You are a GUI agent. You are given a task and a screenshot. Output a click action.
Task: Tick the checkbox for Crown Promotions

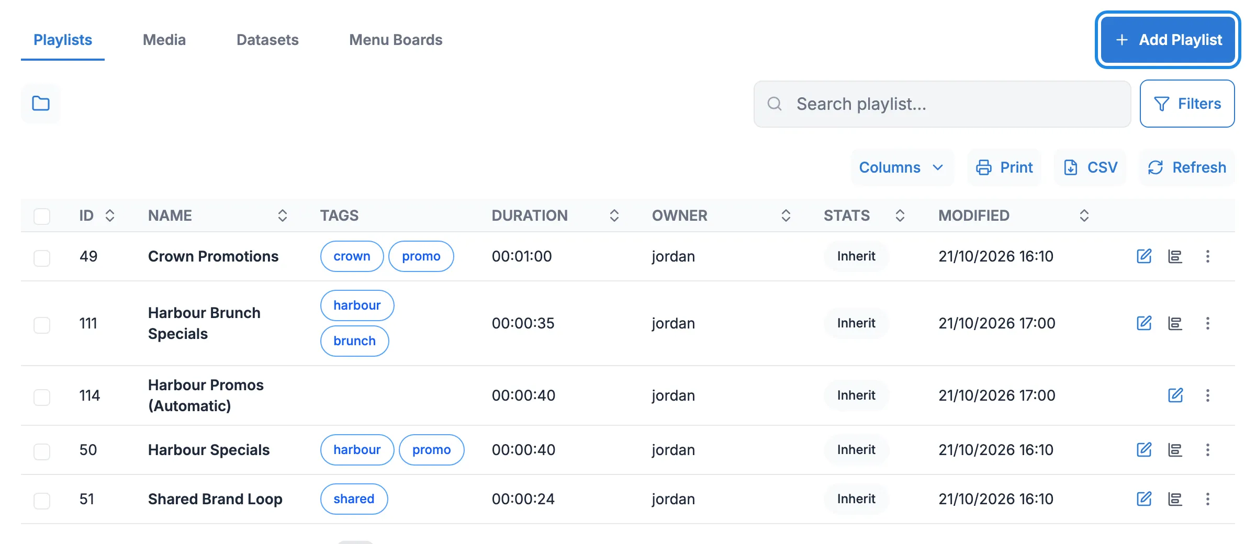tap(42, 258)
